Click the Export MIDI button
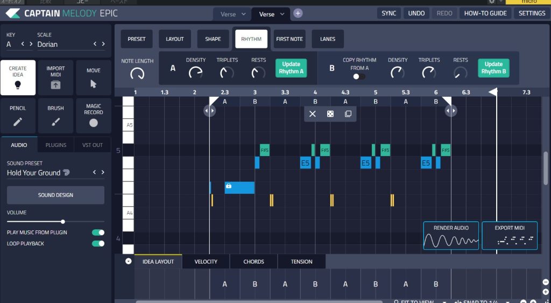 [509, 236]
